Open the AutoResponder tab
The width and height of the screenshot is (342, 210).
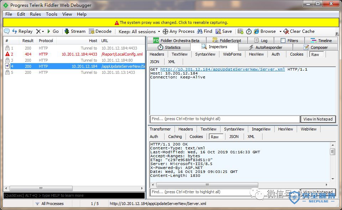pos(265,47)
